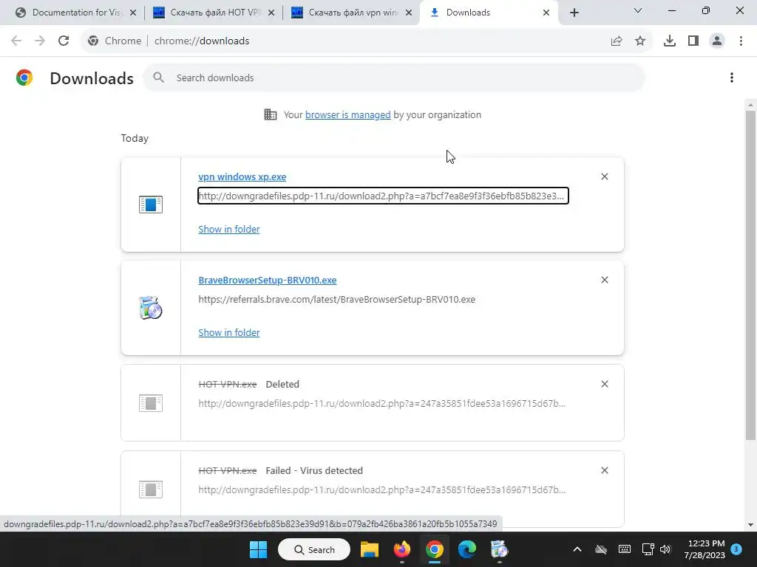757x567 pixels.
Task: Open the downloads tray icon in toolbar
Action: [x=669, y=41]
